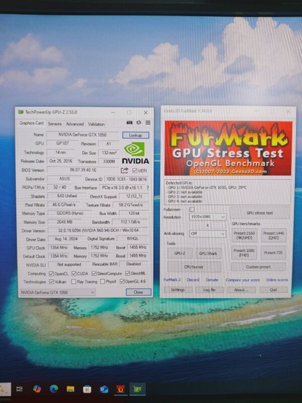This screenshot has width=302, height=403.
Task: Open the Advanced tab in GPU-Z
Action: click(x=74, y=124)
